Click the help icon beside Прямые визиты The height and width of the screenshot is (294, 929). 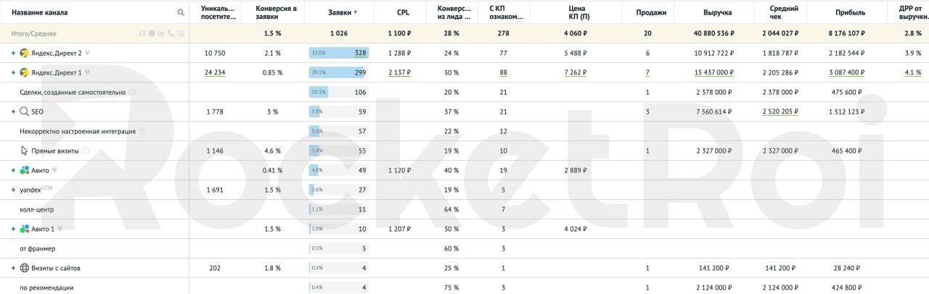pyautogui.click(x=86, y=151)
